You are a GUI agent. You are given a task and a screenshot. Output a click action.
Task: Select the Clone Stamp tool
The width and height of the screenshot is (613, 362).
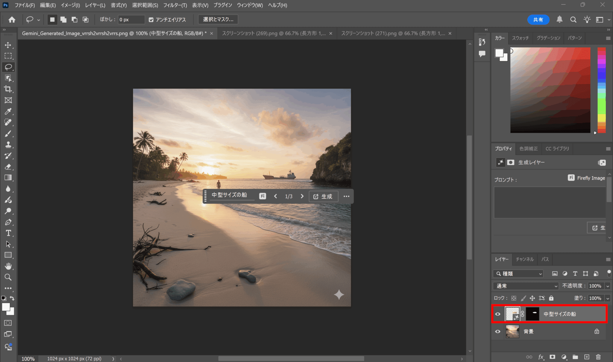(x=8, y=145)
